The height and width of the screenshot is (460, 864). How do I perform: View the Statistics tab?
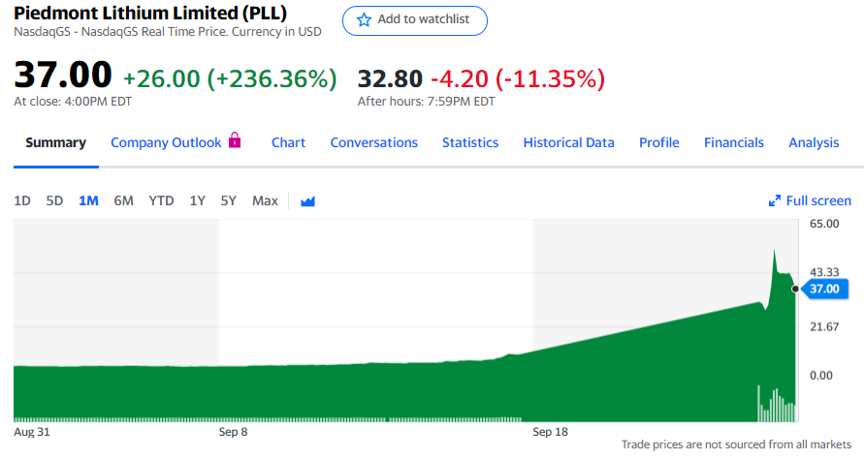point(470,142)
